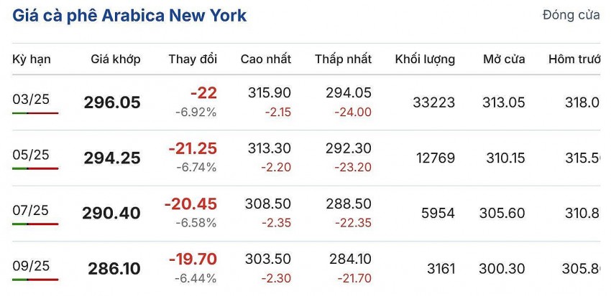Click the 296.05 matched price

(112, 102)
